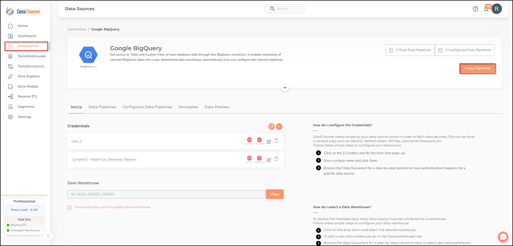Open the Home icon in sidebar
This screenshot has height=246, width=513.
[x=10, y=26]
